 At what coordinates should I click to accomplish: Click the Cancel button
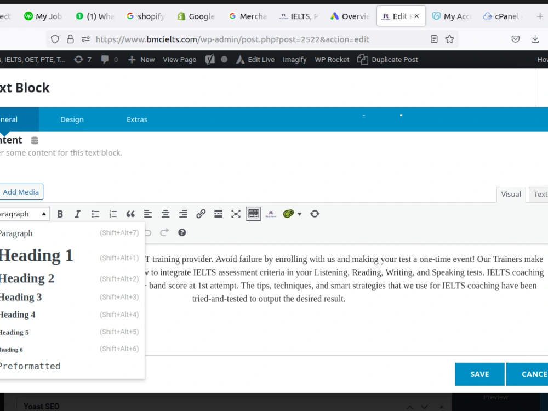[x=527, y=374]
